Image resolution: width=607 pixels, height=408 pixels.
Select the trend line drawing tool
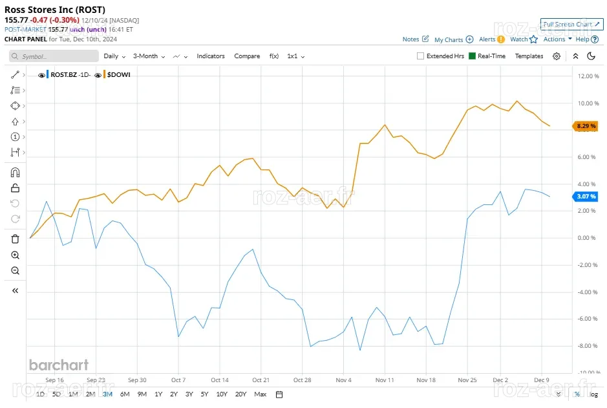[x=15, y=75]
